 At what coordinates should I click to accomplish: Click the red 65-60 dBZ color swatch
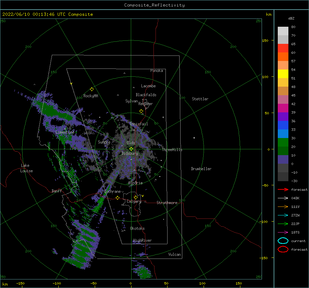coord(283,48)
